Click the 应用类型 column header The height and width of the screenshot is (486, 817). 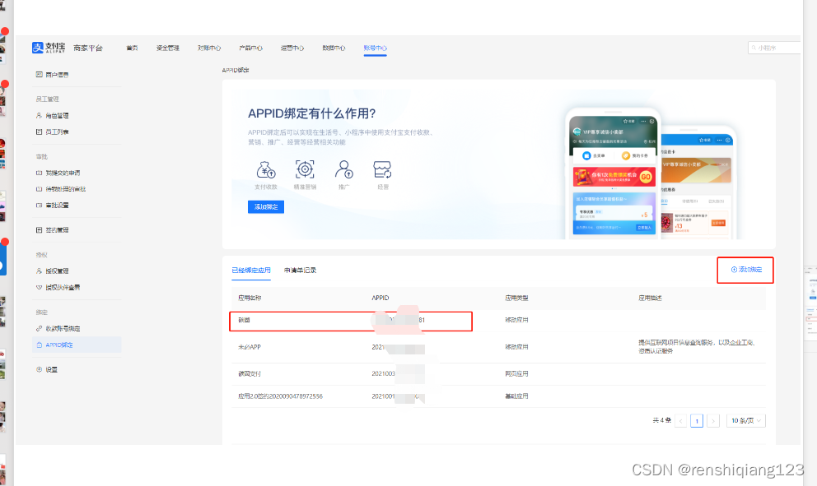[516, 298]
